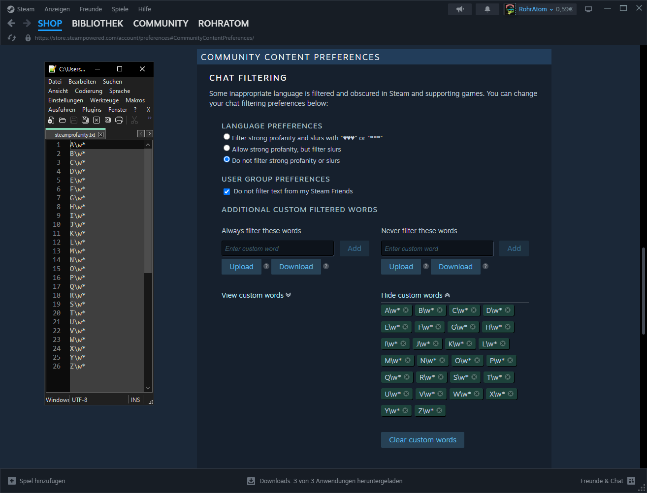Click the tab scroll left arrow in Notepad++

tap(141, 134)
